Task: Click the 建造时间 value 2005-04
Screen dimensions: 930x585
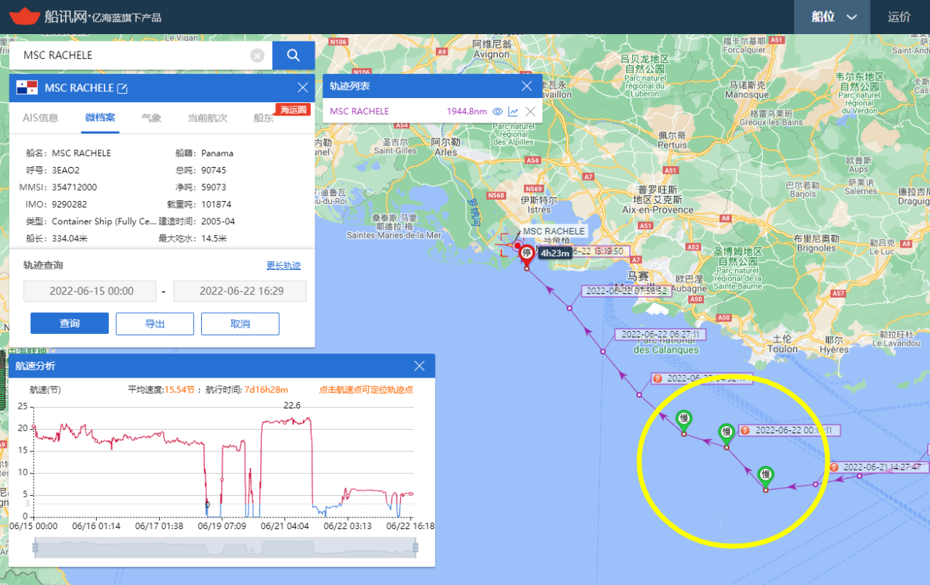Action: click(218, 221)
